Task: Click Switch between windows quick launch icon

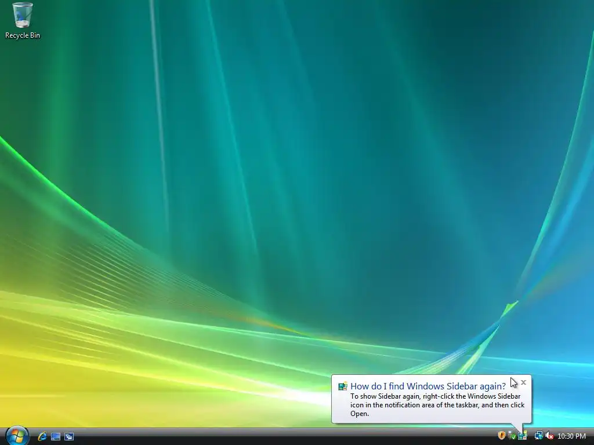Action: (69, 436)
